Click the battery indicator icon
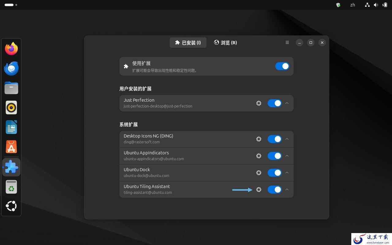The width and height of the screenshot is (392, 245). [385, 5]
